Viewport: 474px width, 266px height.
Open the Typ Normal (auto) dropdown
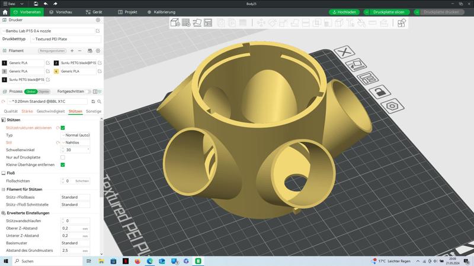tap(75, 135)
